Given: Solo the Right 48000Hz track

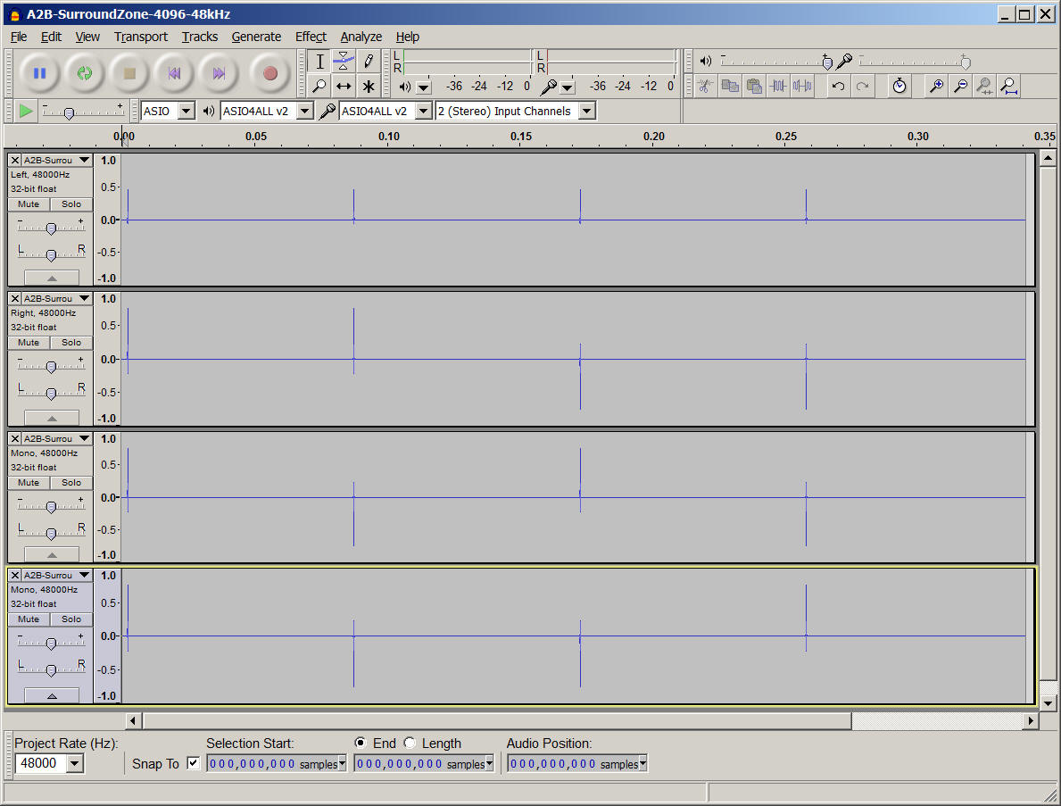Looking at the screenshot, I should click(x=71, y=343).
